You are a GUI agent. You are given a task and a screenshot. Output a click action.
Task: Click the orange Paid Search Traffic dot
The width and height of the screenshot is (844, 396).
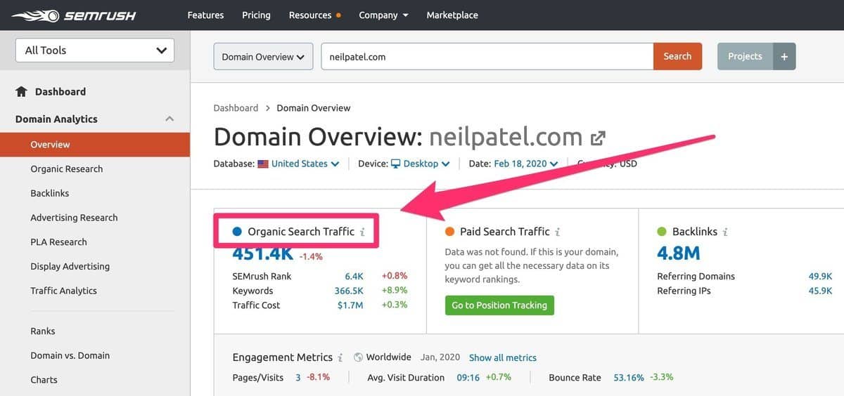pos(449,232)
